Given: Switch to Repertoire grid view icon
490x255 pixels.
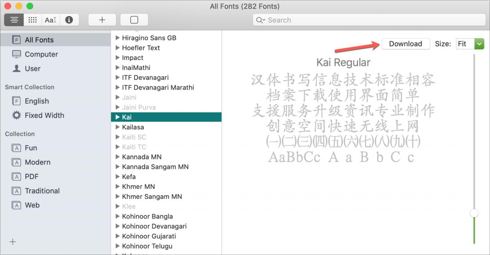Looking at the screenshot, I should (x=33, y=20).
